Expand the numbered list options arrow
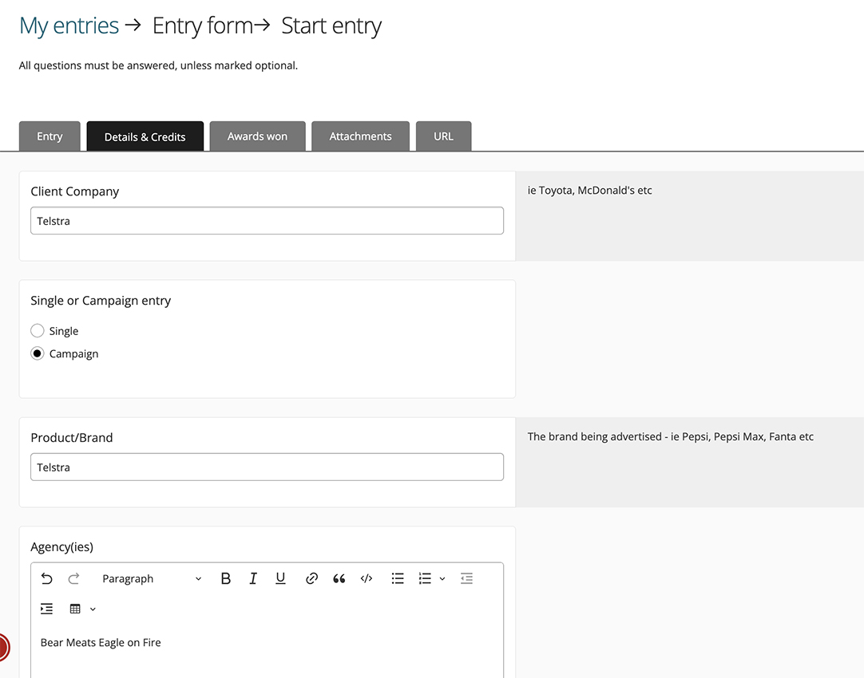The height and width of the screenshot is (678, 864). (442, 579)
